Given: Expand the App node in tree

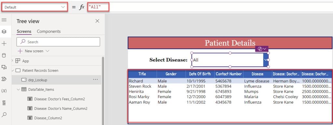Looking at the screenshot, I should coord(13,61).
